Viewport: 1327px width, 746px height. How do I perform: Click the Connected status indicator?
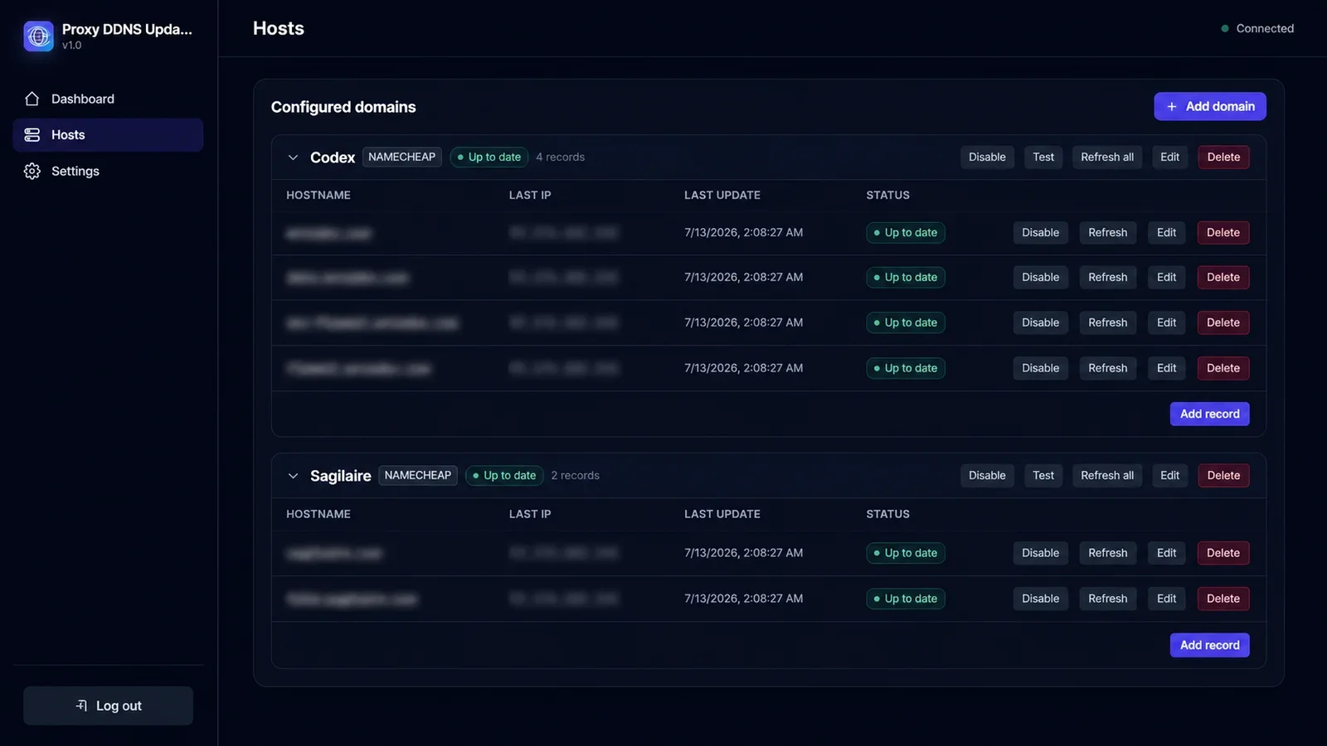pyautogui.click(x=1257, y=28)
